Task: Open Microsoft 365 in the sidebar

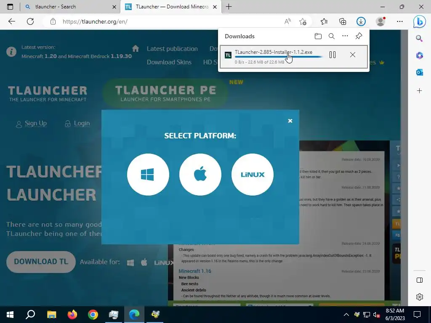Action: coord(419,56)
